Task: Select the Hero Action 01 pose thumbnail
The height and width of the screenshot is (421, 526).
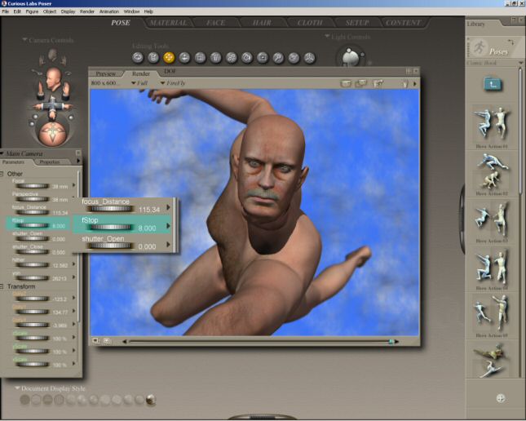Action: tap(492, 124)
